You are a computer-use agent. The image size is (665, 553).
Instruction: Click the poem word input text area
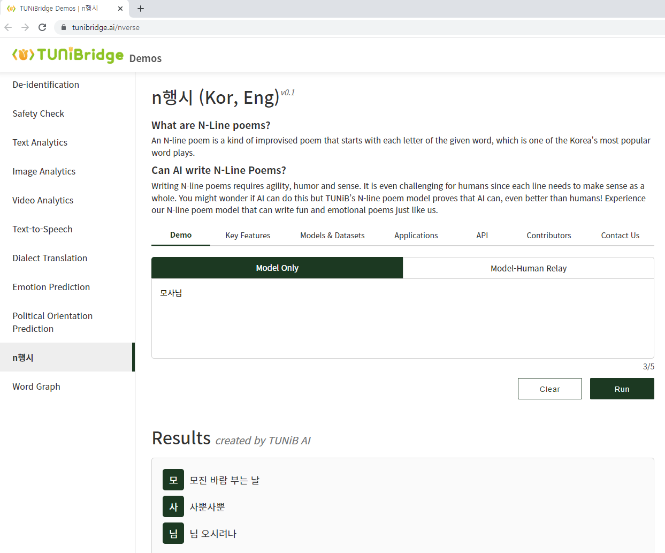pyautogui.click(x=403, y=319)
